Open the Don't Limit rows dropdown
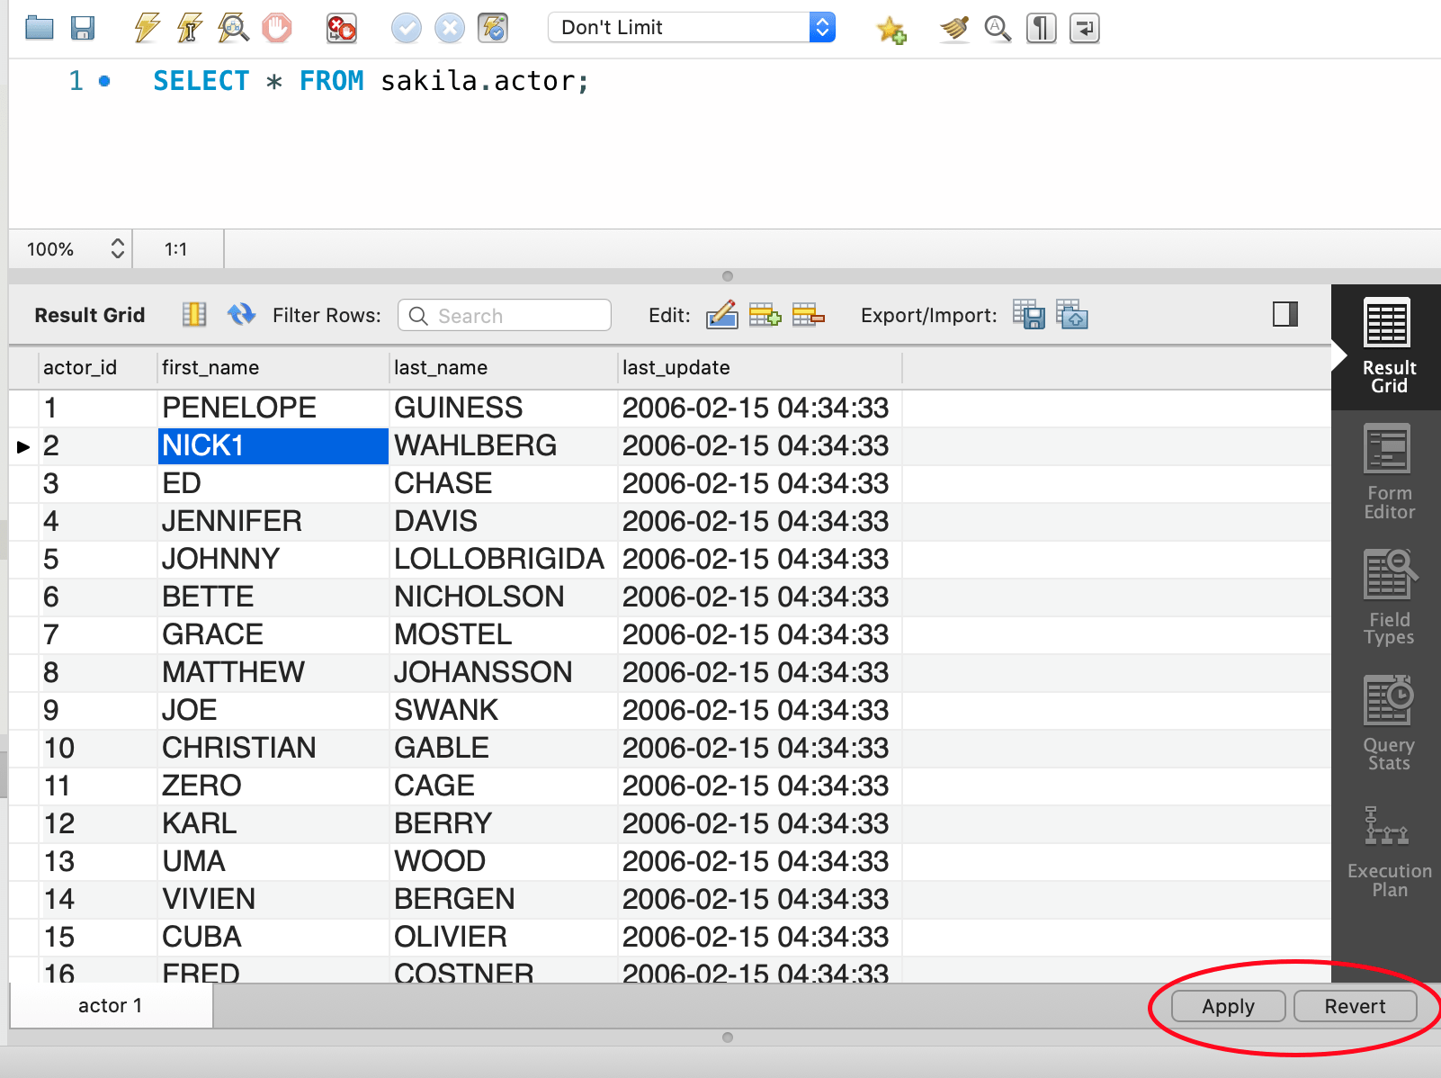This screenshot has height=1078, width=1441. [x=692, y=27]
